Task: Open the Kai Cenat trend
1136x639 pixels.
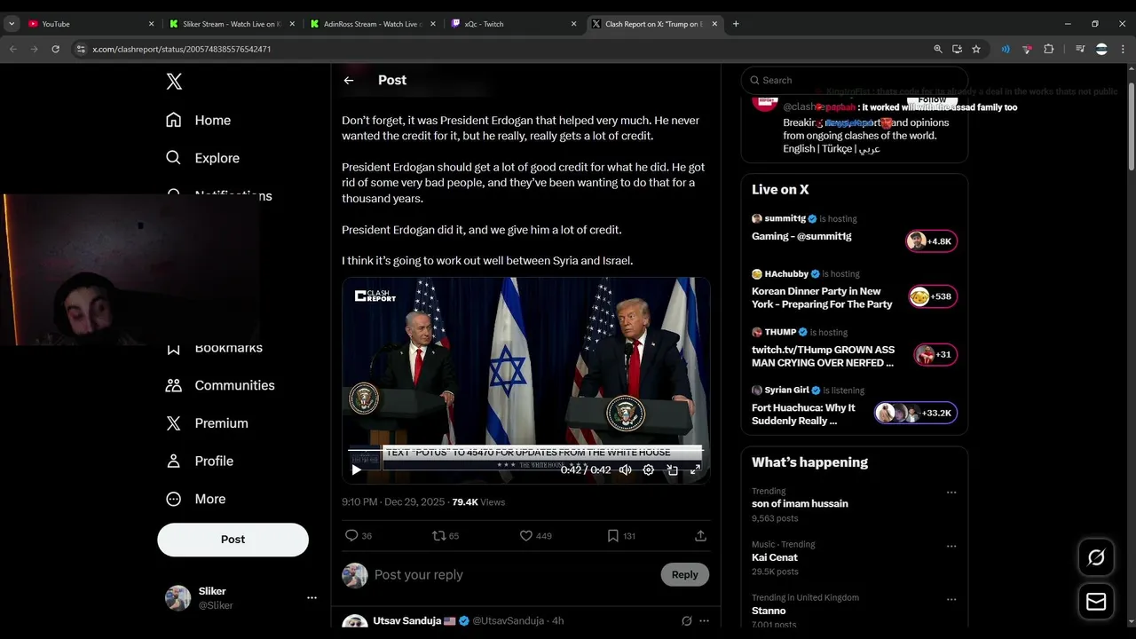Action: (x=775, y=557)
